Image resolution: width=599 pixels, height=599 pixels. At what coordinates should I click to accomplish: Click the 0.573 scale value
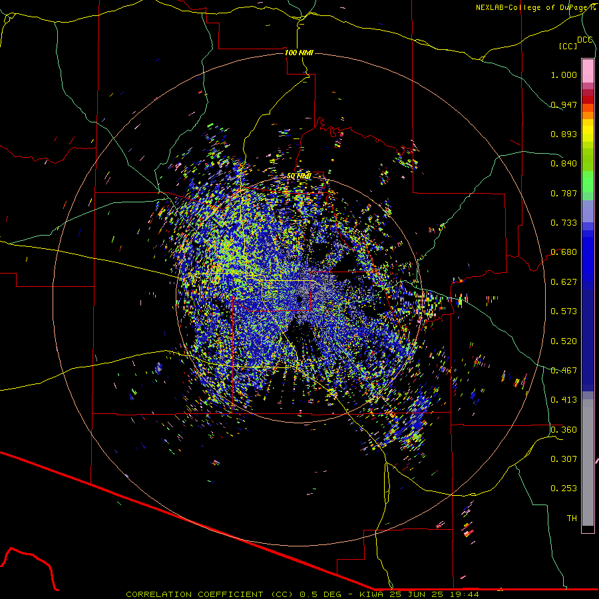564,311
